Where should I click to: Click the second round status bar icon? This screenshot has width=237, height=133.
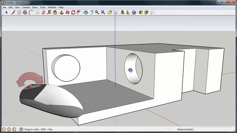[x=9, y=129]
